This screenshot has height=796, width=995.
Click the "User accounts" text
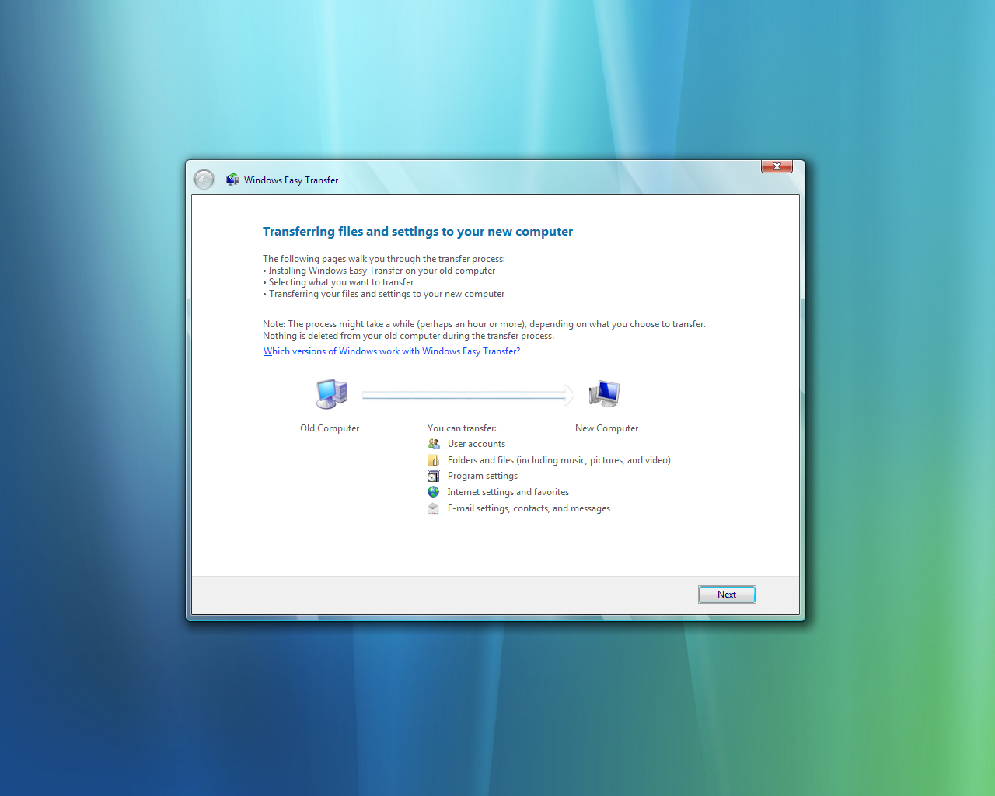(x=477, y=444)
